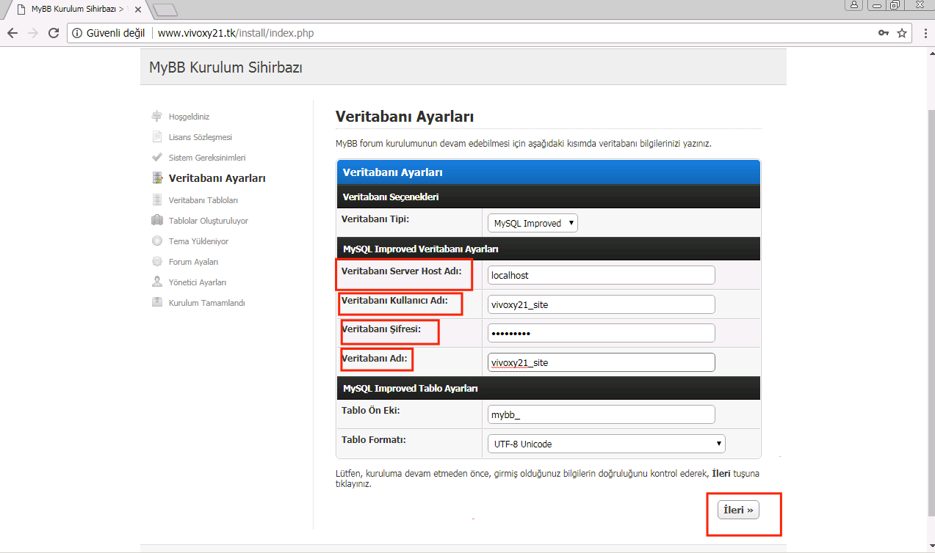Click the Veritabanı Şifresi password field

602,333
